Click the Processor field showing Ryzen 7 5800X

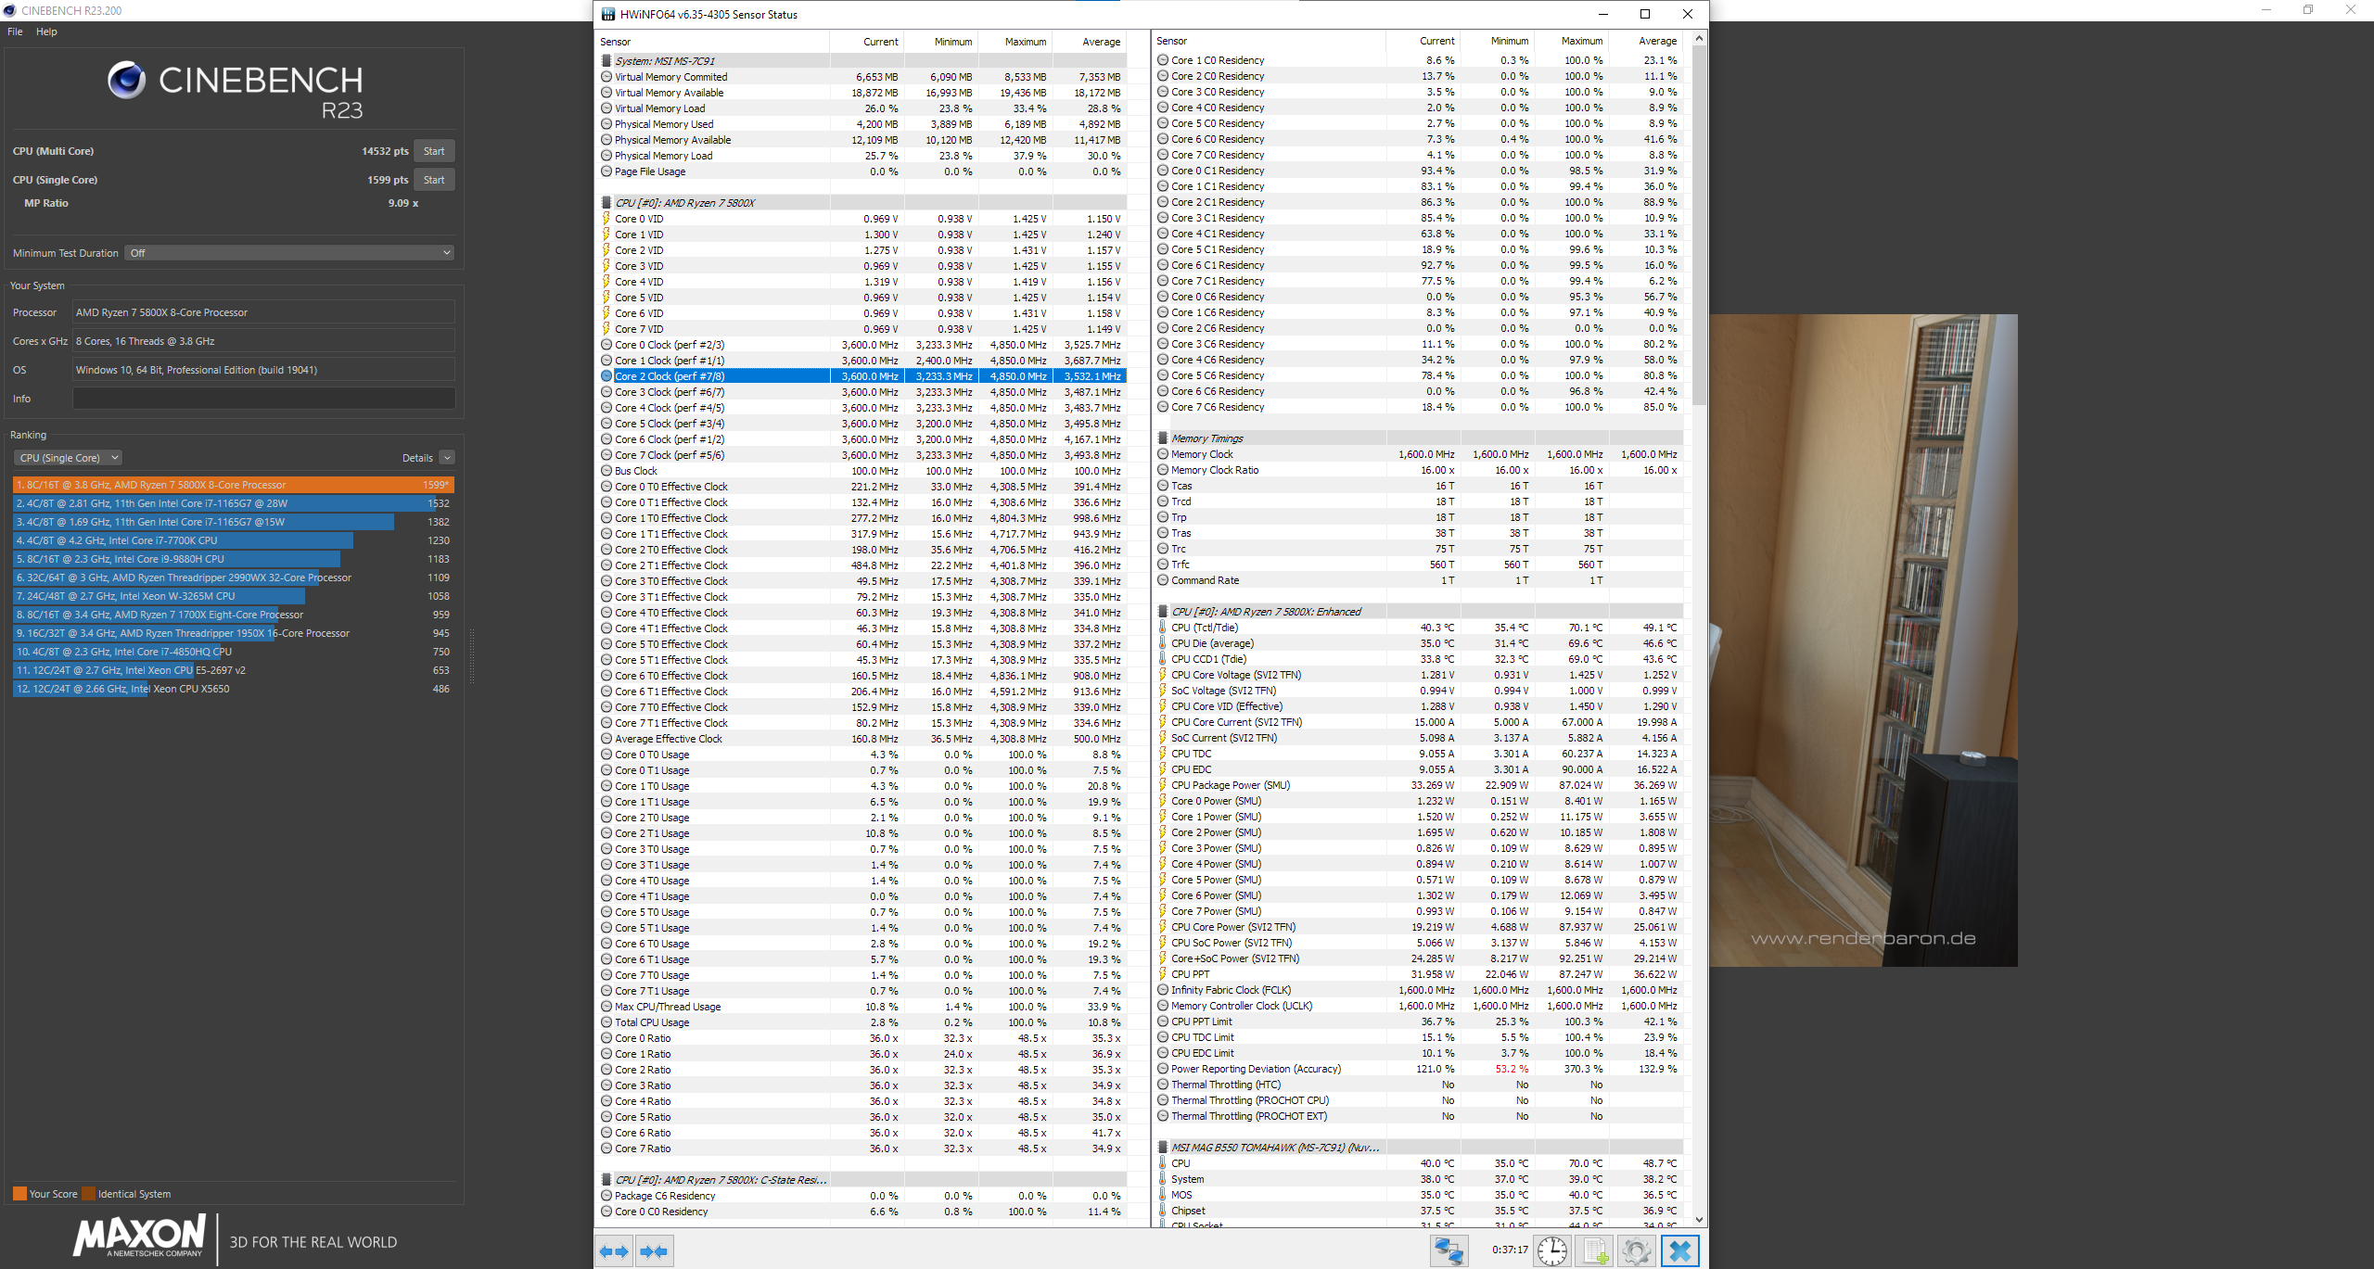click(x=263, y=312)
